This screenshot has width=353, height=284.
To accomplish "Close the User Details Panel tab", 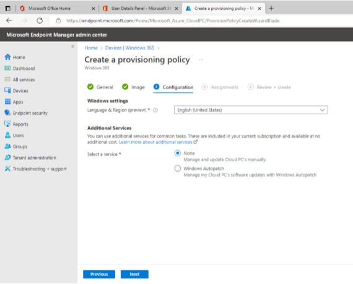I will [x=176, y=9].
